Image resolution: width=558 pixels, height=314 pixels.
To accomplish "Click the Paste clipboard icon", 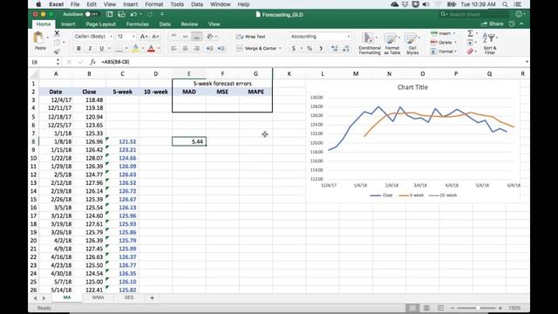I will tap(38, 38).
